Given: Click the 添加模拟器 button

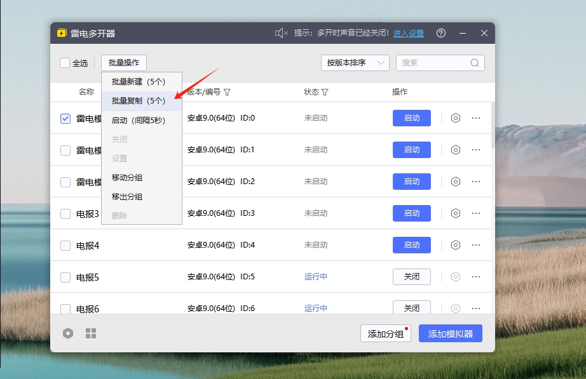Looking at the screenshot, I should [x=450, y=333].
